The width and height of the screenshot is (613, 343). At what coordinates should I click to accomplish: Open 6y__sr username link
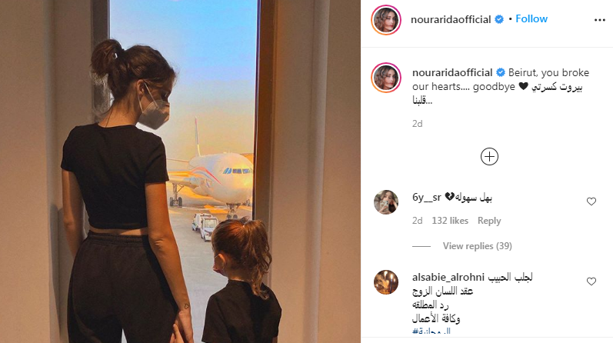point(427,198)
